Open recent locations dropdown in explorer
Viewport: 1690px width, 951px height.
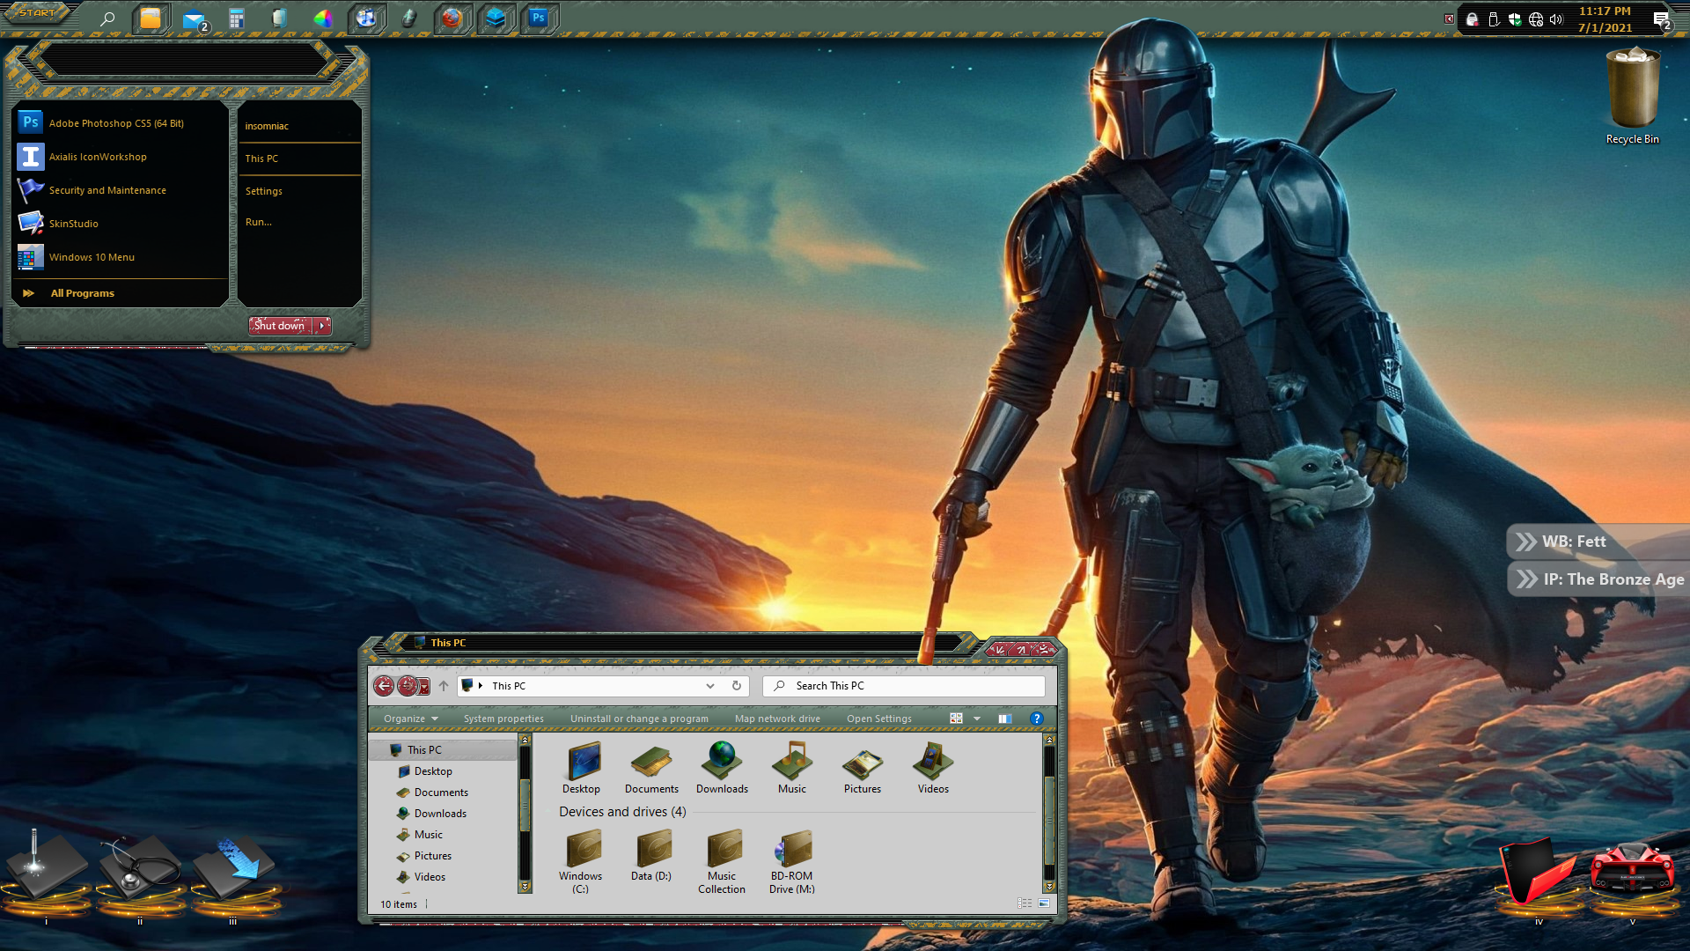424,687
